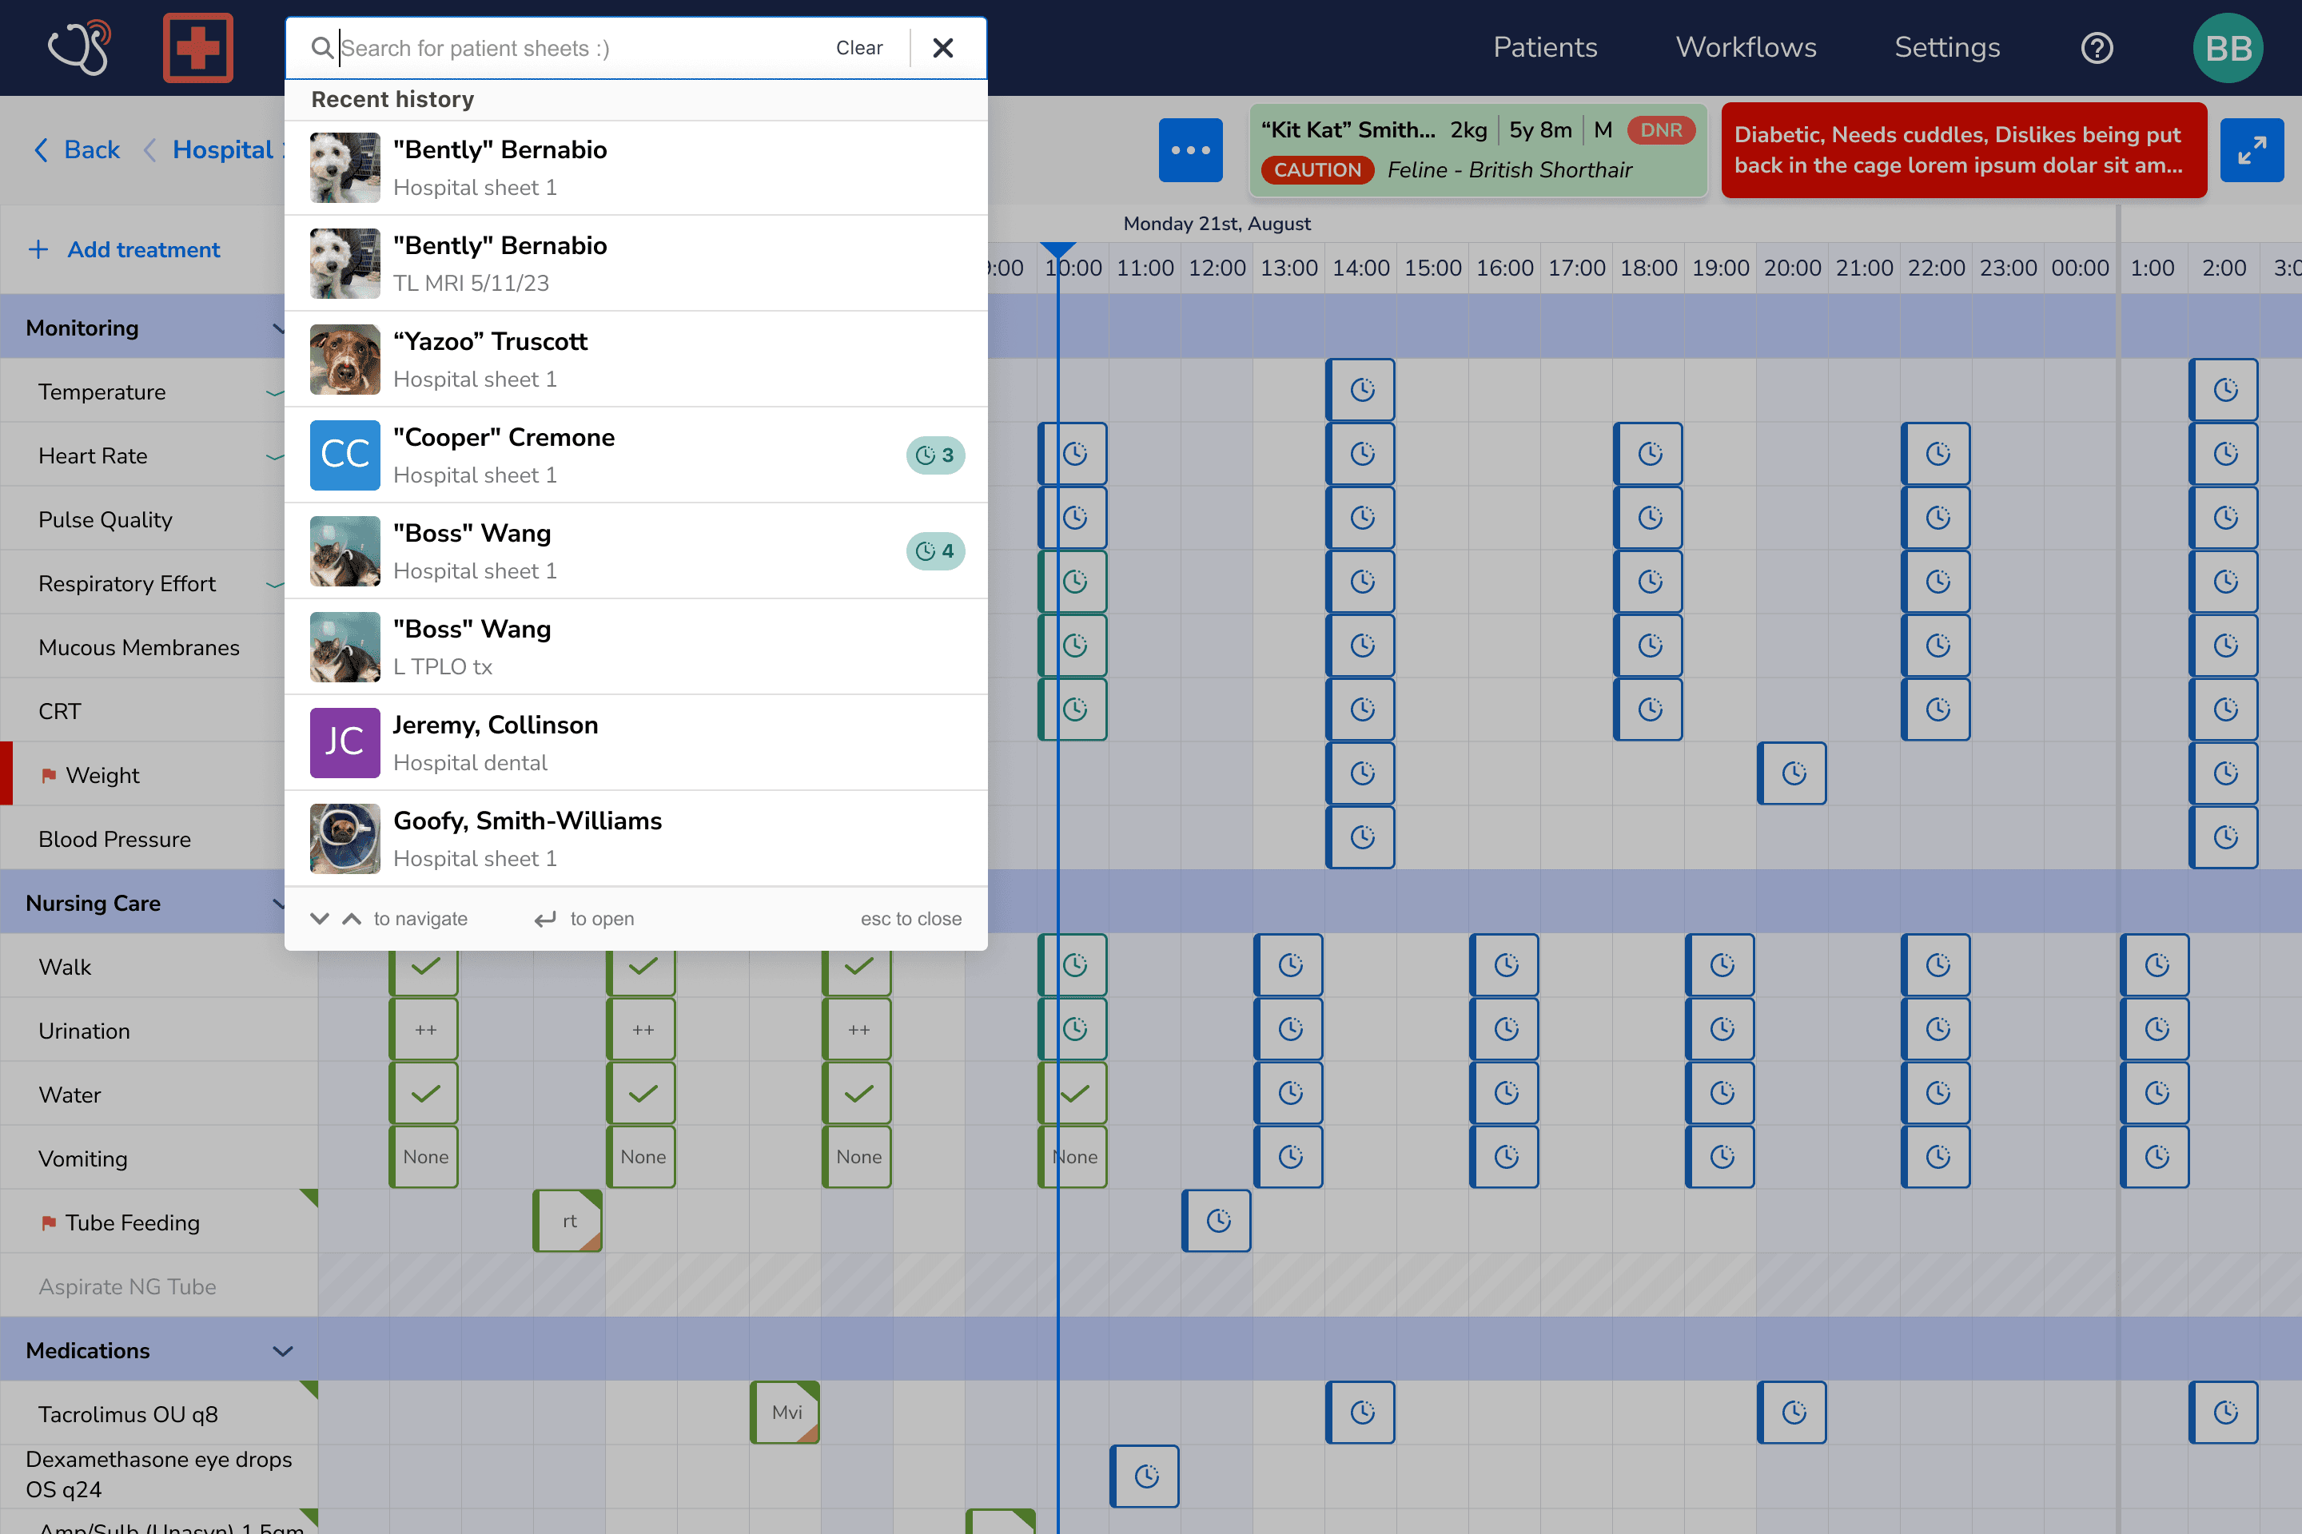Image resolution: width=2302 pixels, height=1534 pixels.
Task: Click the Water checkmark at 10:00
Action: click(1074, 1094)
